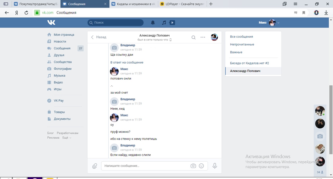Attach a file with the paperclip icon

95,166
